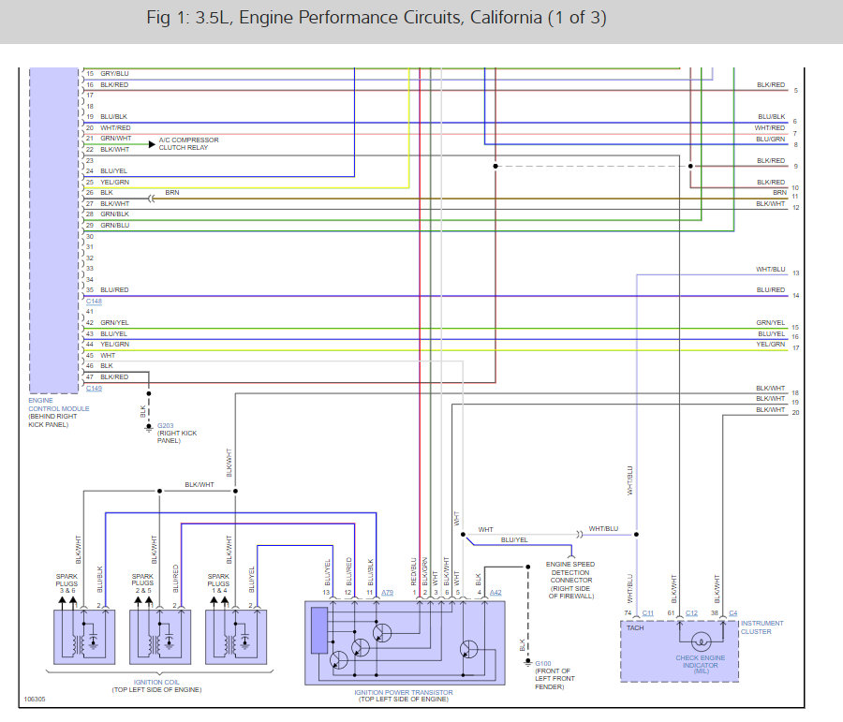Click the G100 ground symbol
Image resolution: width=843 pixels, height=722 pixels.
tap(528, 663)
